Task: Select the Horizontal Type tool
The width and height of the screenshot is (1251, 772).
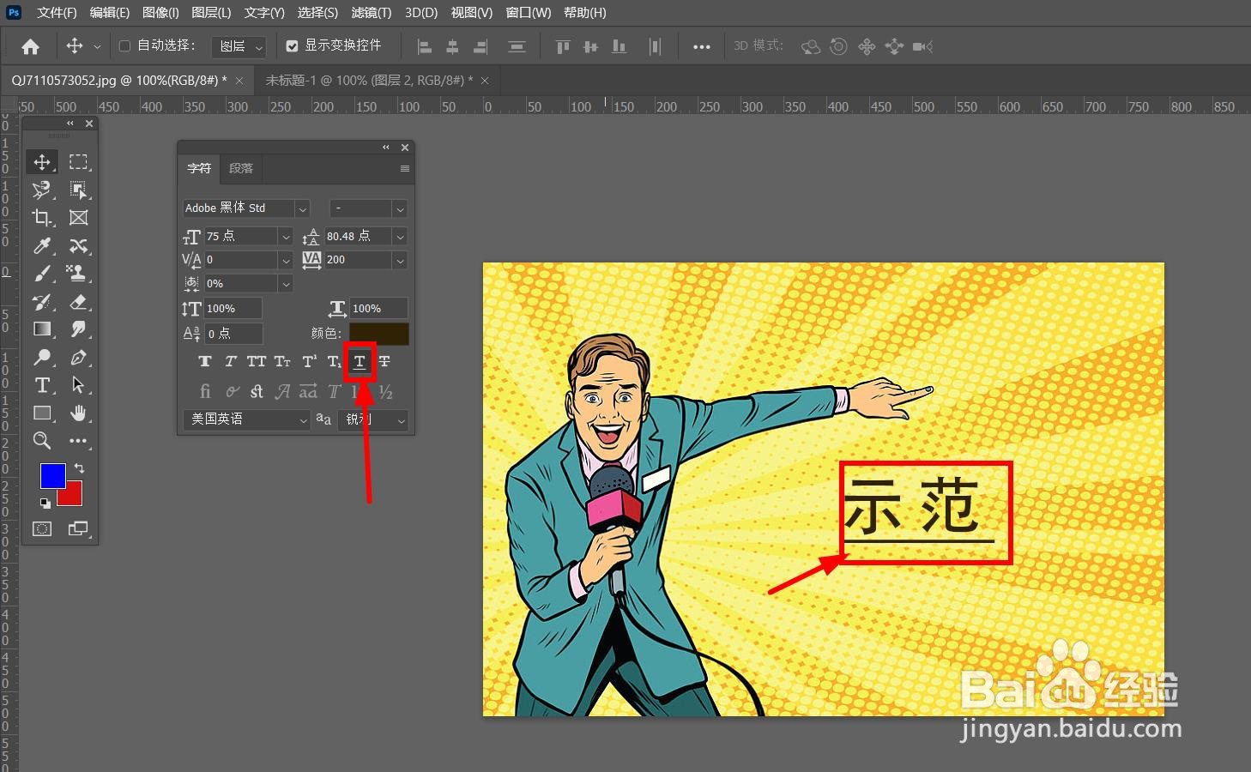Action: (x=41, y=385)
